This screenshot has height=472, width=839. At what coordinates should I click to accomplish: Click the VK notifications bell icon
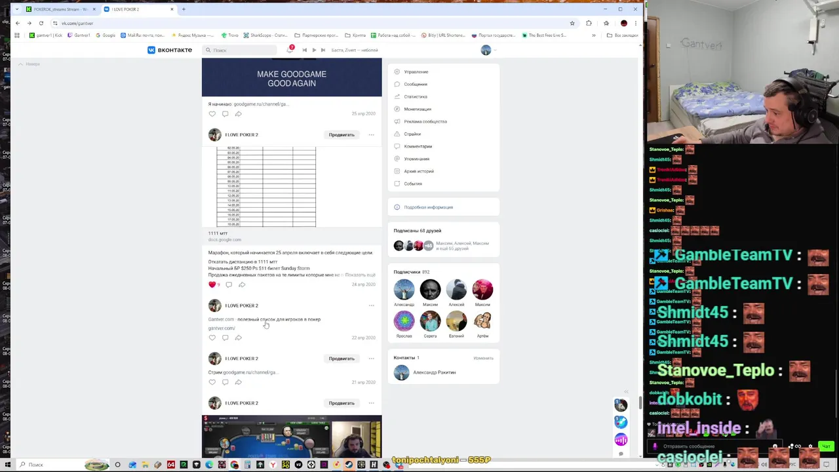tap(290, 50)
